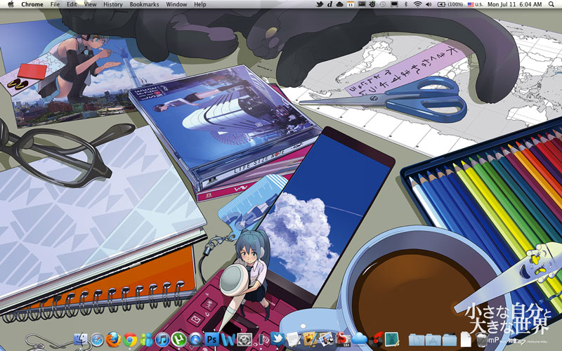Open the teal canvas app in Dock
The height and width of the screenshot is (351, 562).
[392, 340]
